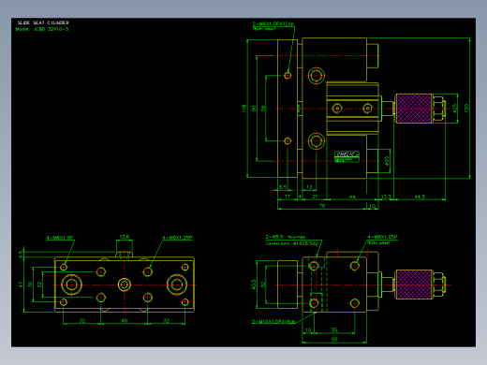Click the "13.6" dimension above front view
Viewport: 487px width, 365px height.
click(125, 237)
